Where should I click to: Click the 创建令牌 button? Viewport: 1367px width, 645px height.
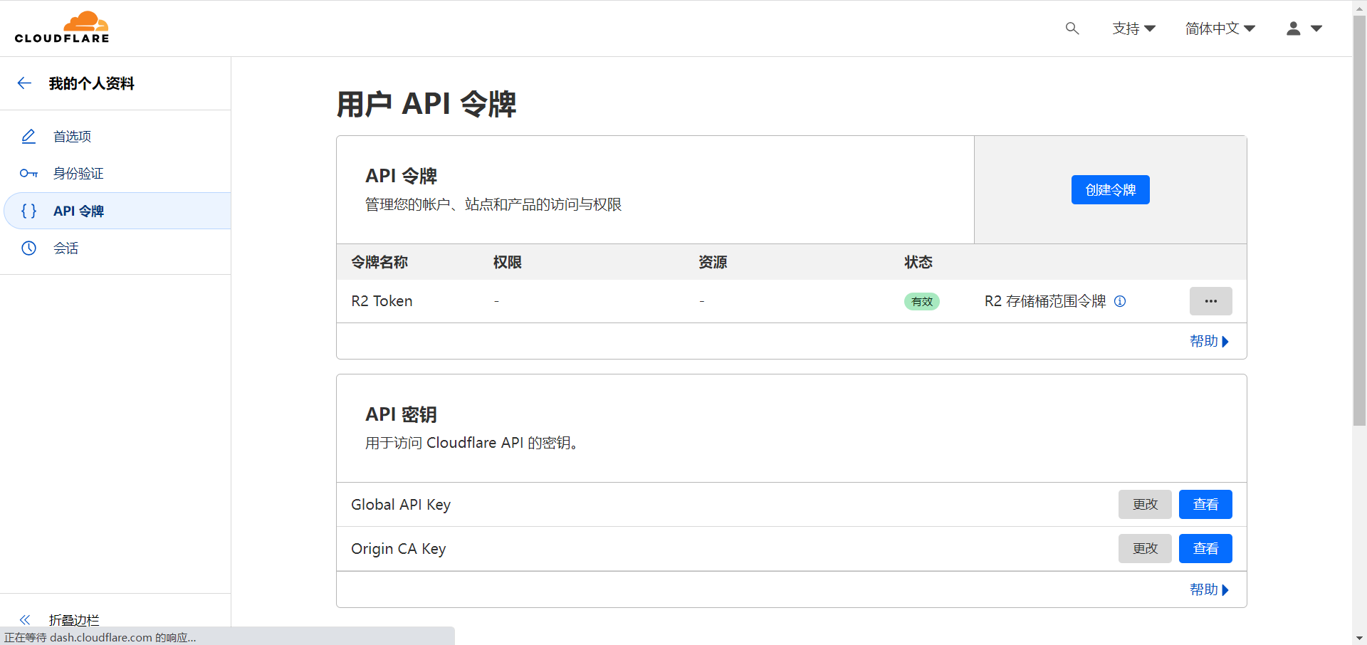click(1110, 190)
